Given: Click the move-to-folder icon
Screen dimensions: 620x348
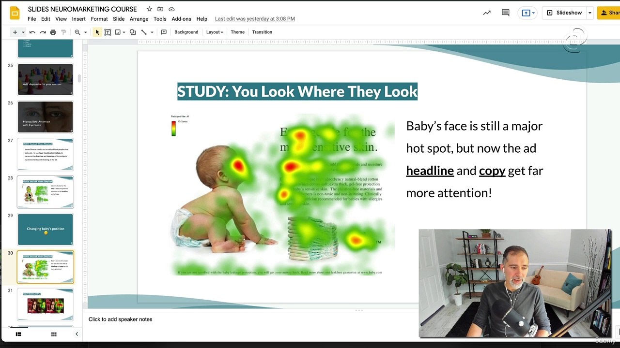Looking at the screenshot, I should (160, 9).
